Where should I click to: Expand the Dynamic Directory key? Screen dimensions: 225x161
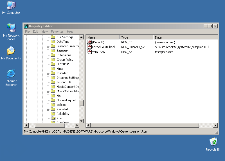(48, 46)
